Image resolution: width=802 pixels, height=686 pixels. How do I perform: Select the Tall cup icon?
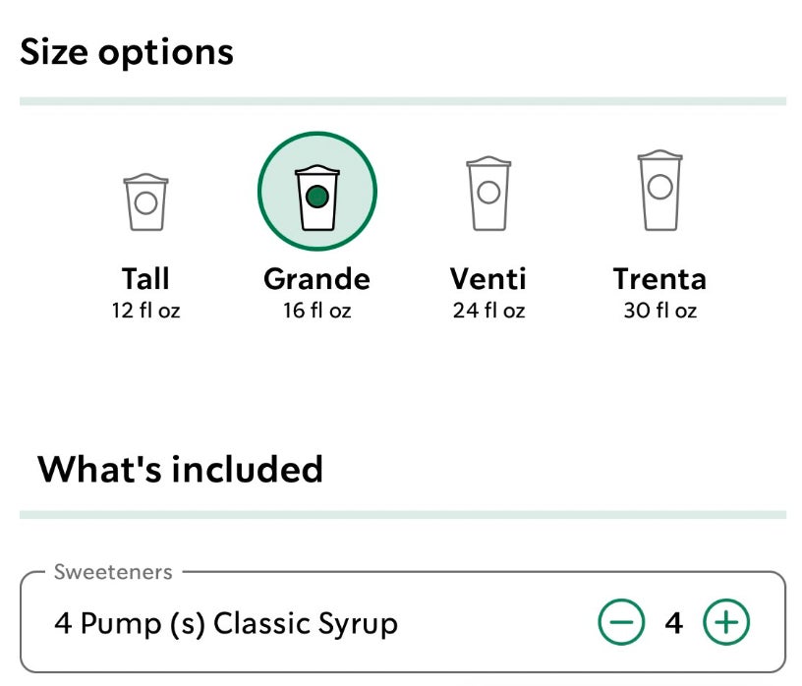point(145,201)
